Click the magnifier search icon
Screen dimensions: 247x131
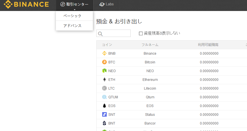[x=100, y=34]
